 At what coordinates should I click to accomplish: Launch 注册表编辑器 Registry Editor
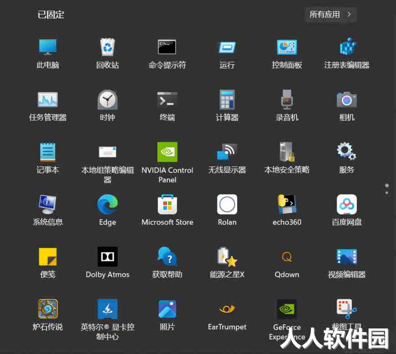click(347, 47)
